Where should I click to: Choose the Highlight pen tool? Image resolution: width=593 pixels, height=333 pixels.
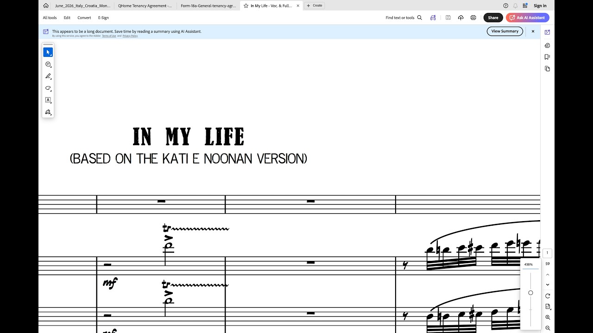(x=48, y=76)
